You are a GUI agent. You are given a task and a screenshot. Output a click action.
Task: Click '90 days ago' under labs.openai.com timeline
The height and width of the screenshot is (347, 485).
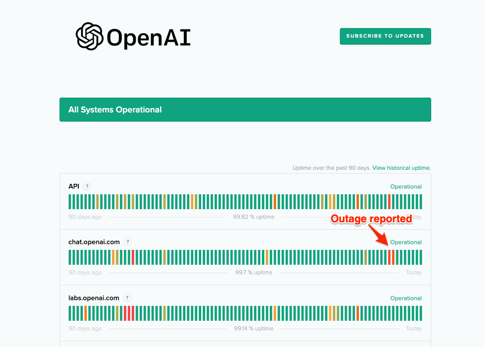(x=85, y=329)
